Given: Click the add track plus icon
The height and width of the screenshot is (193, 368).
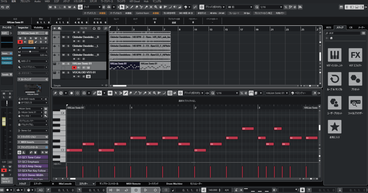Looking at the screenshot, I should click(x=55, y=28).
